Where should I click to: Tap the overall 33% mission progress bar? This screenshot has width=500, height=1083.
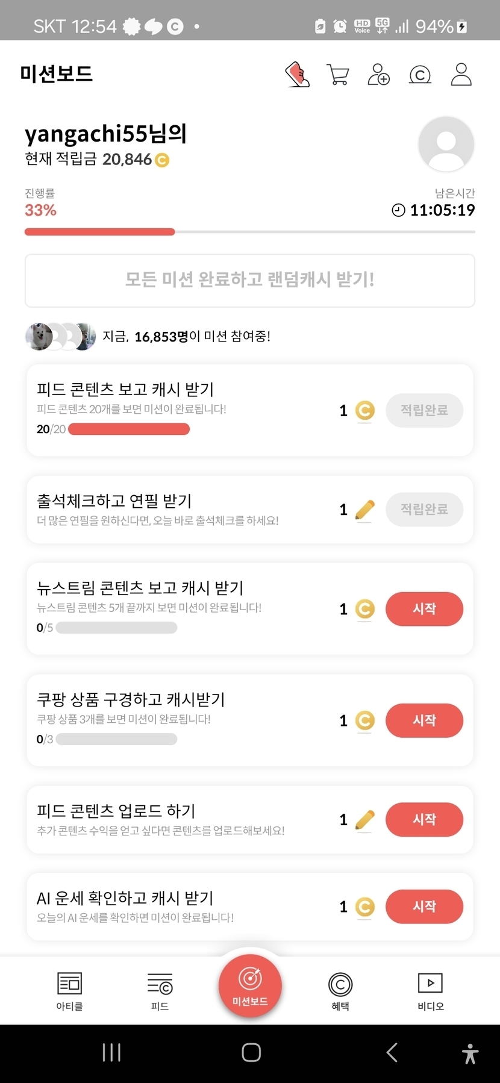coord(249,232)
